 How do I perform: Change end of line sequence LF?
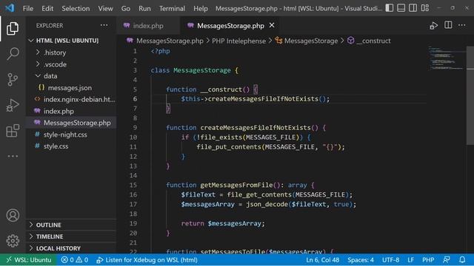[x=410, y=259]
